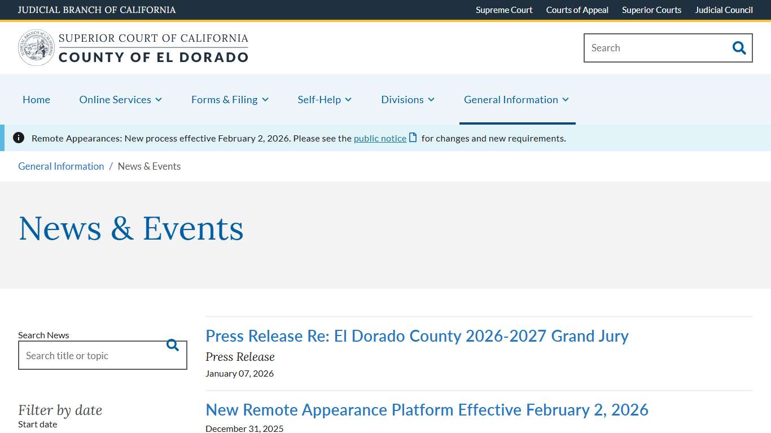Click the Grand Jury press release headline
The image size is (771, 433).
[417, 336]
